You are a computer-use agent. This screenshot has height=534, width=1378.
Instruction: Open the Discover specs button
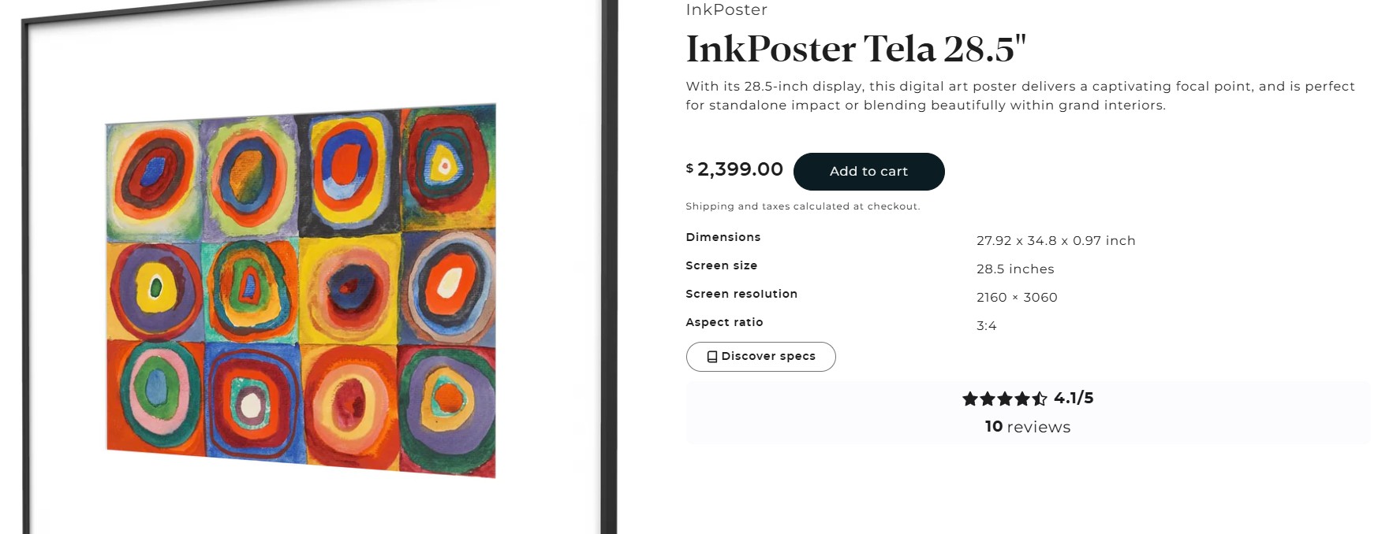[761, 357]
